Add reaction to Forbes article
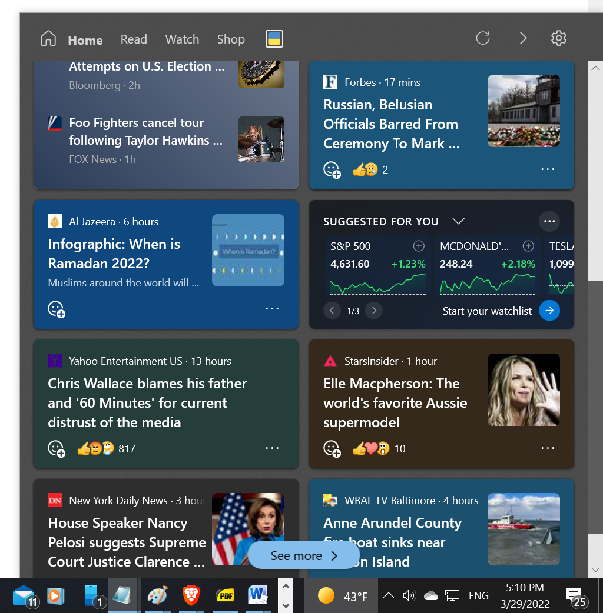 click(x=332, y=170)
